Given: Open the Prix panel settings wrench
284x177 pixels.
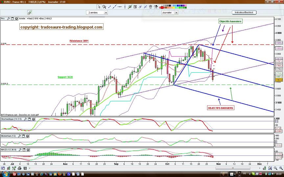Looking at the screenshot, I should click(8, 19).
